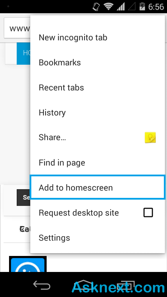The image size is (167, 297).
Task: Tap the recent apps navigation icon
Action: click(x=126, y=285)
